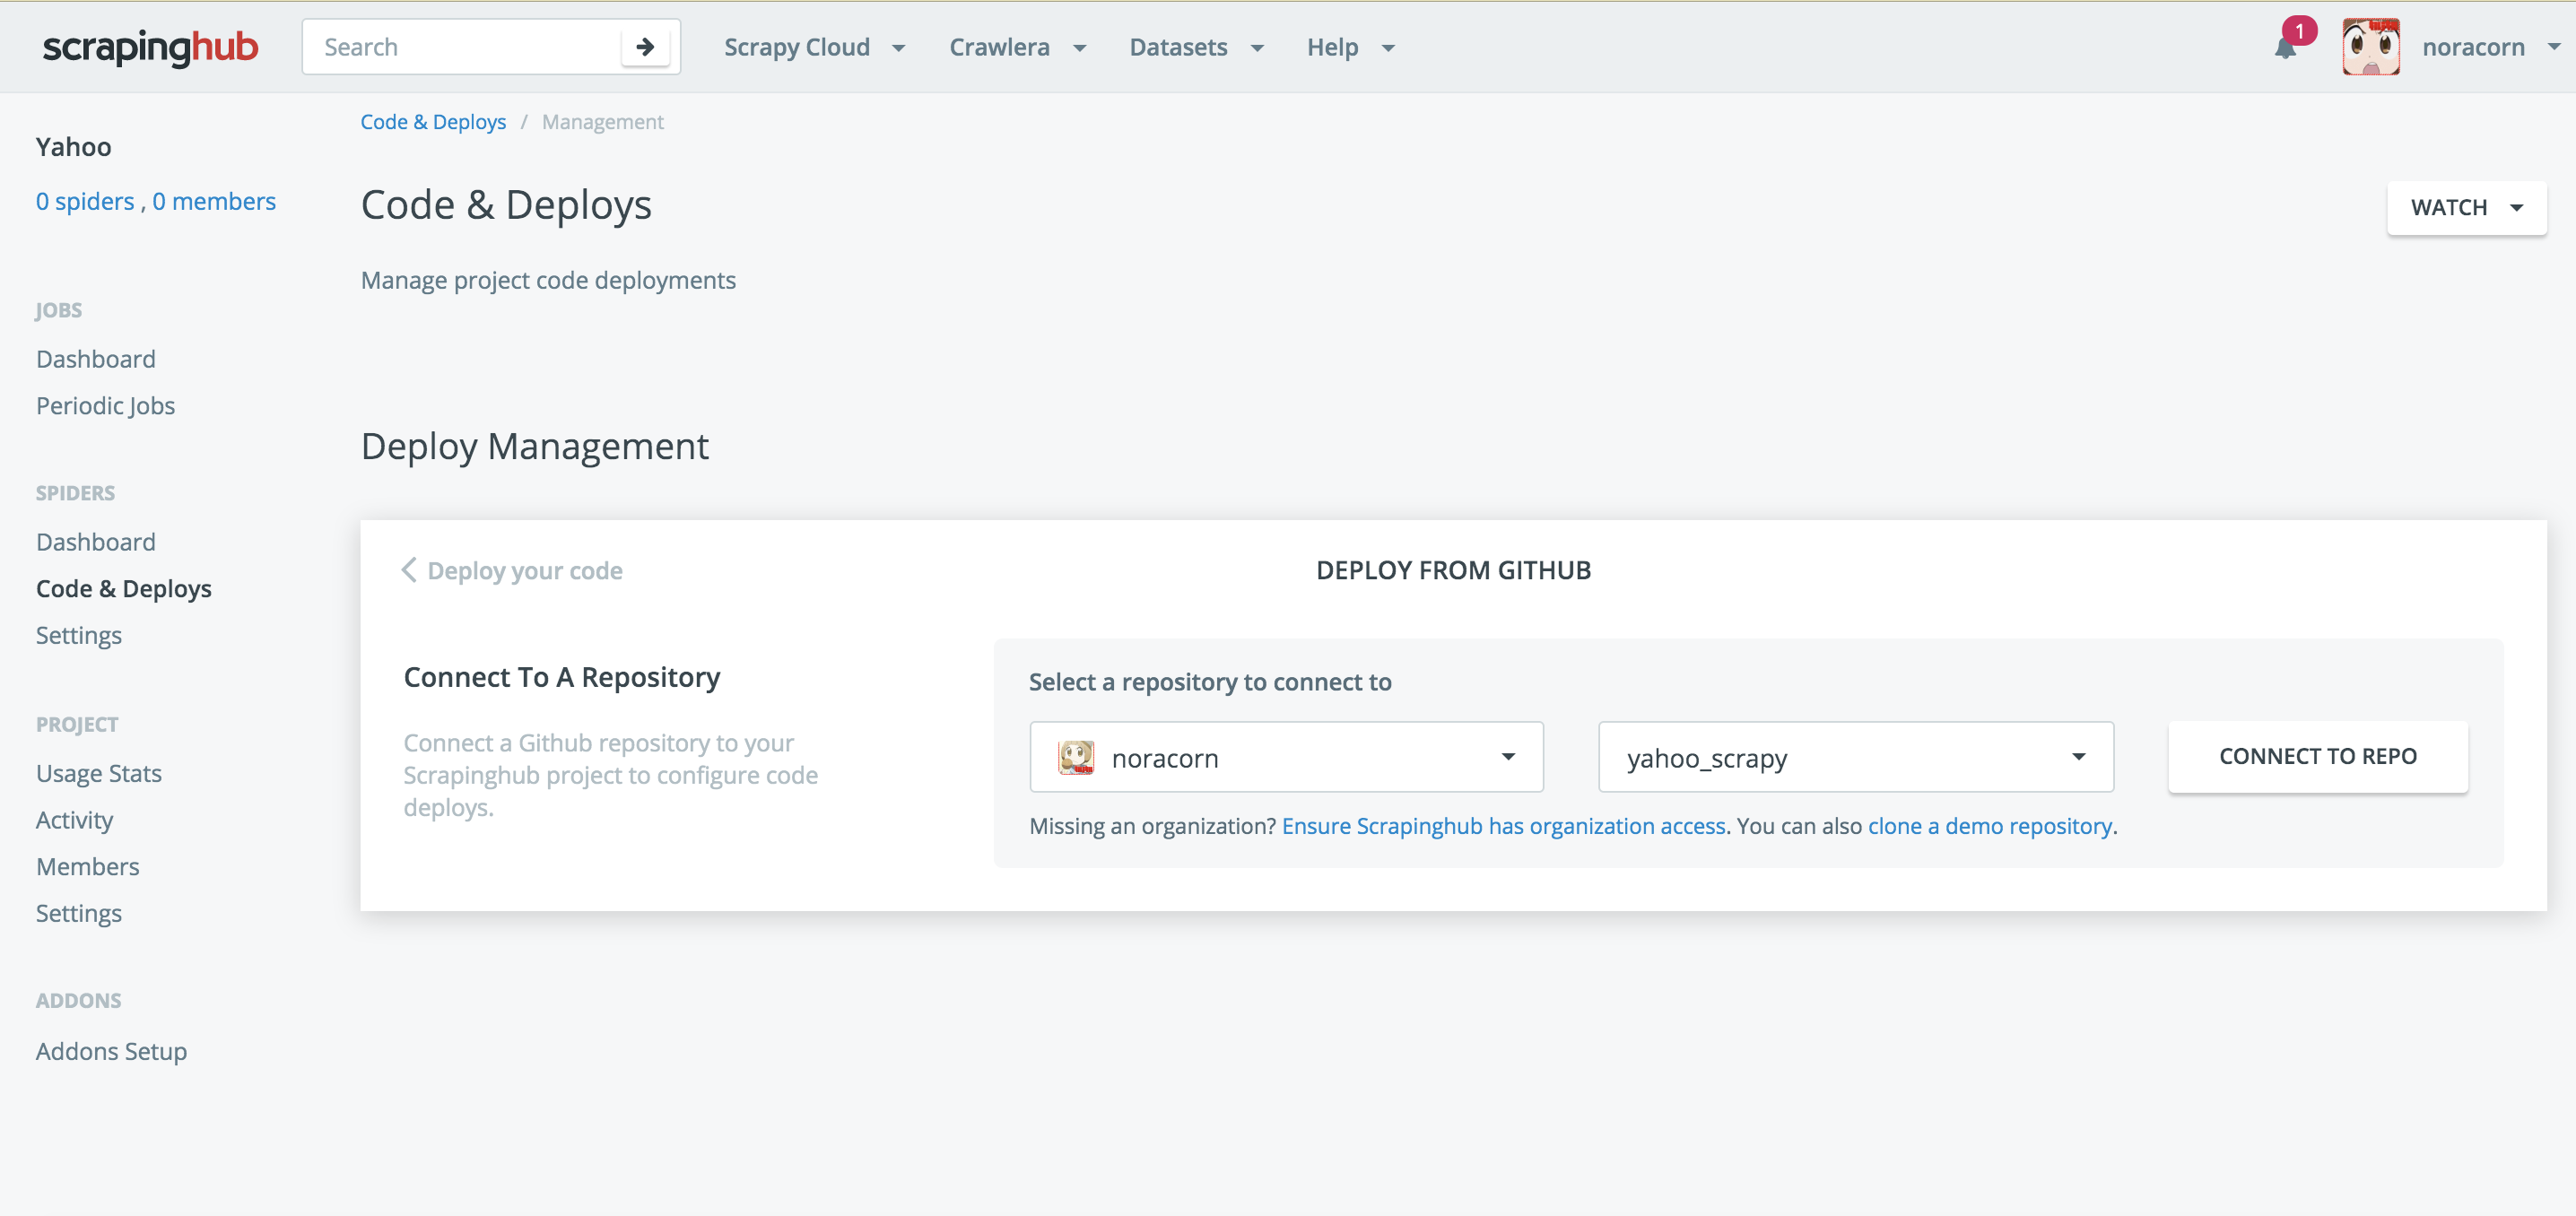
Task: Click the noracorn profile avatar in header
Action: pyautogui.click(x=2370, y=47)
